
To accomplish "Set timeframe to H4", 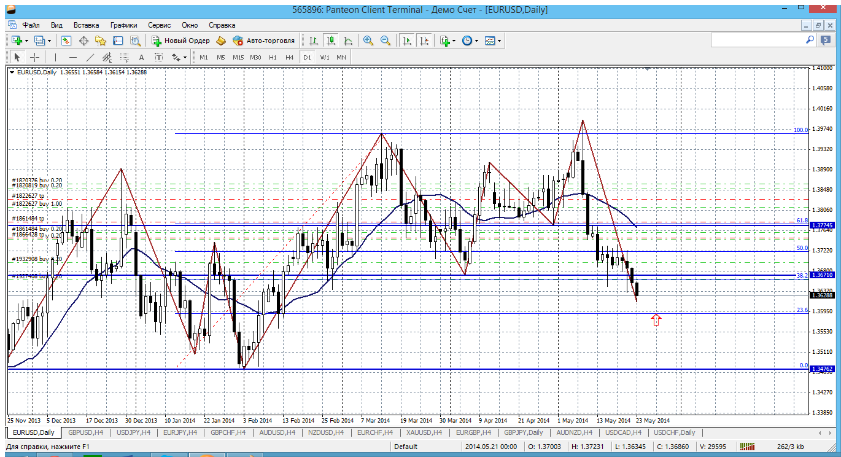I will click(x=290, y=57).
